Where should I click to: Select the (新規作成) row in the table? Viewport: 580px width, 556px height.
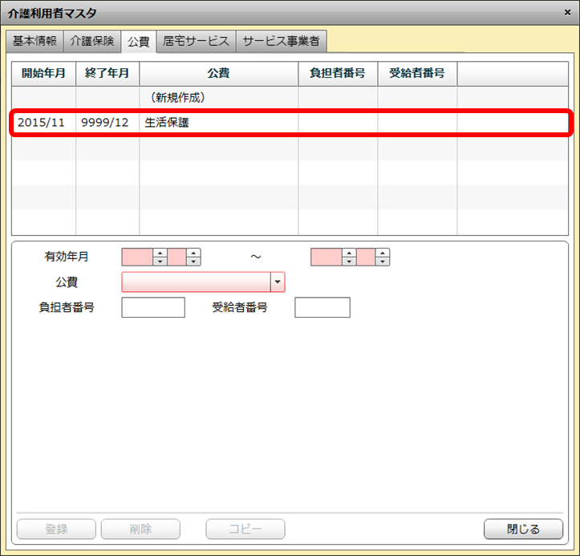(178, 97)
